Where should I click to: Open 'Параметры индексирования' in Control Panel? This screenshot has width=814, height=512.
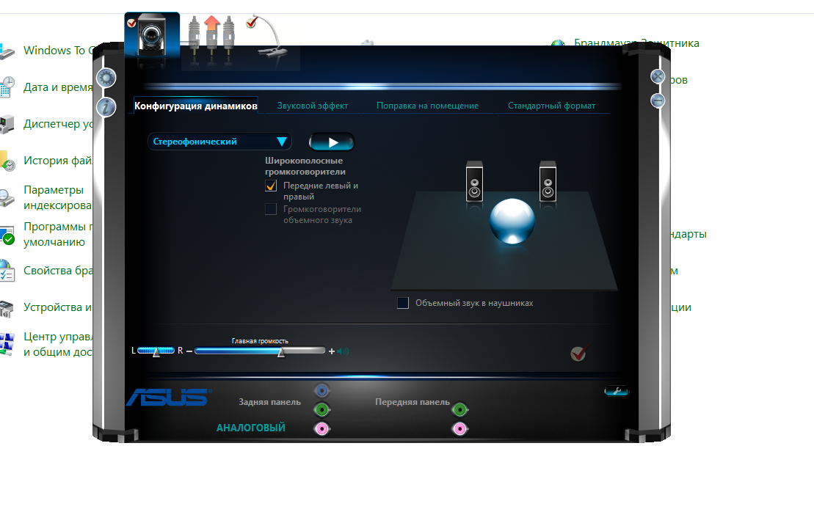[58, 197]
